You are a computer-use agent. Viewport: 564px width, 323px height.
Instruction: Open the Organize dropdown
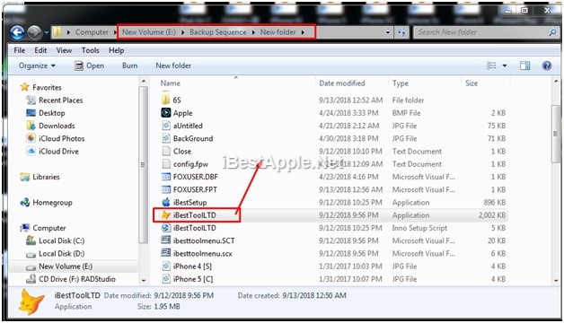coord(37,65)
